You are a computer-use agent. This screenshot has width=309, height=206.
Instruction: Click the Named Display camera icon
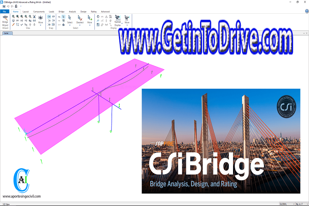pos(118,17)
